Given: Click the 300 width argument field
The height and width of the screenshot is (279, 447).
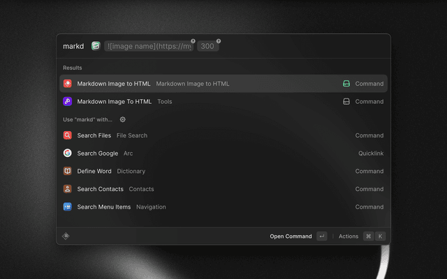Looking at the screenshot, I should [x=207, y=47].
